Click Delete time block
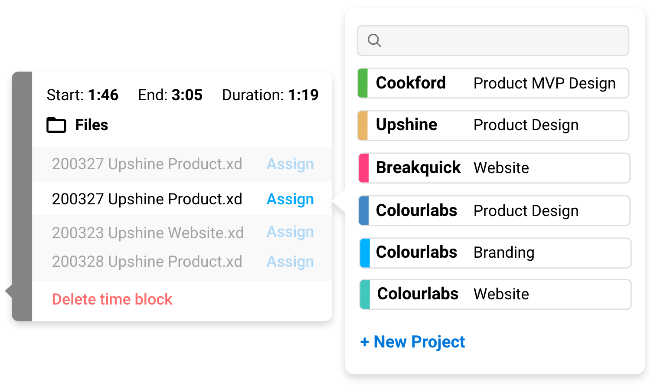657x390 pixels. (112, 299)
